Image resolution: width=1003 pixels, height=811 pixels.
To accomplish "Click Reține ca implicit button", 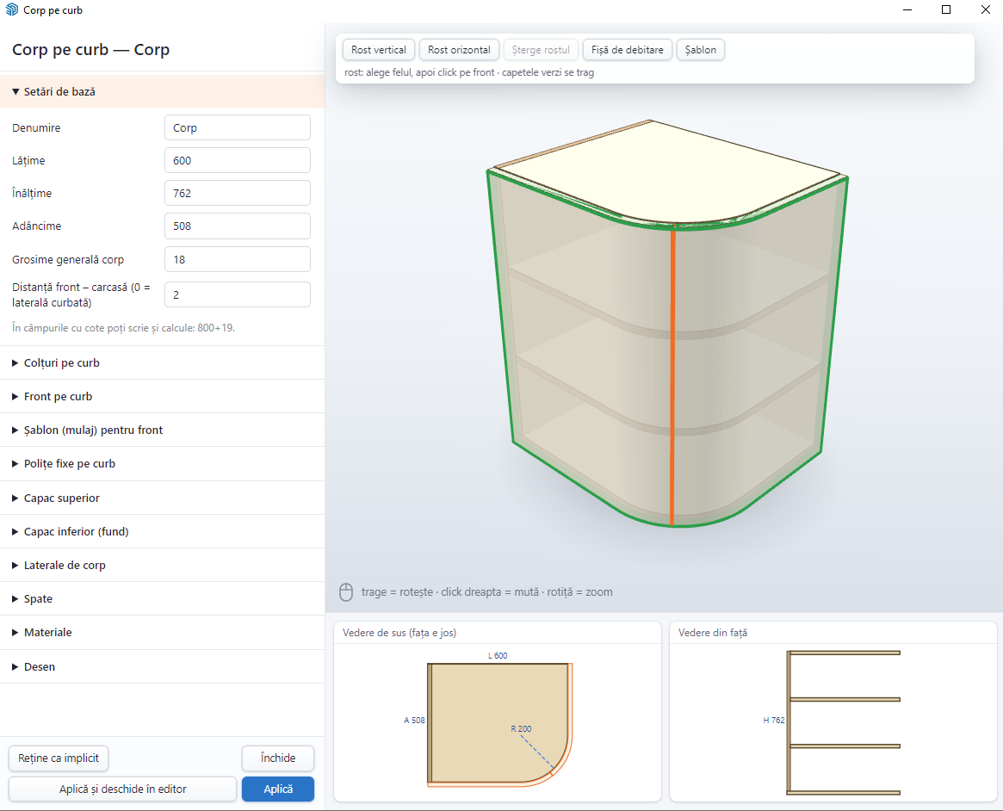I will (59, 758).
